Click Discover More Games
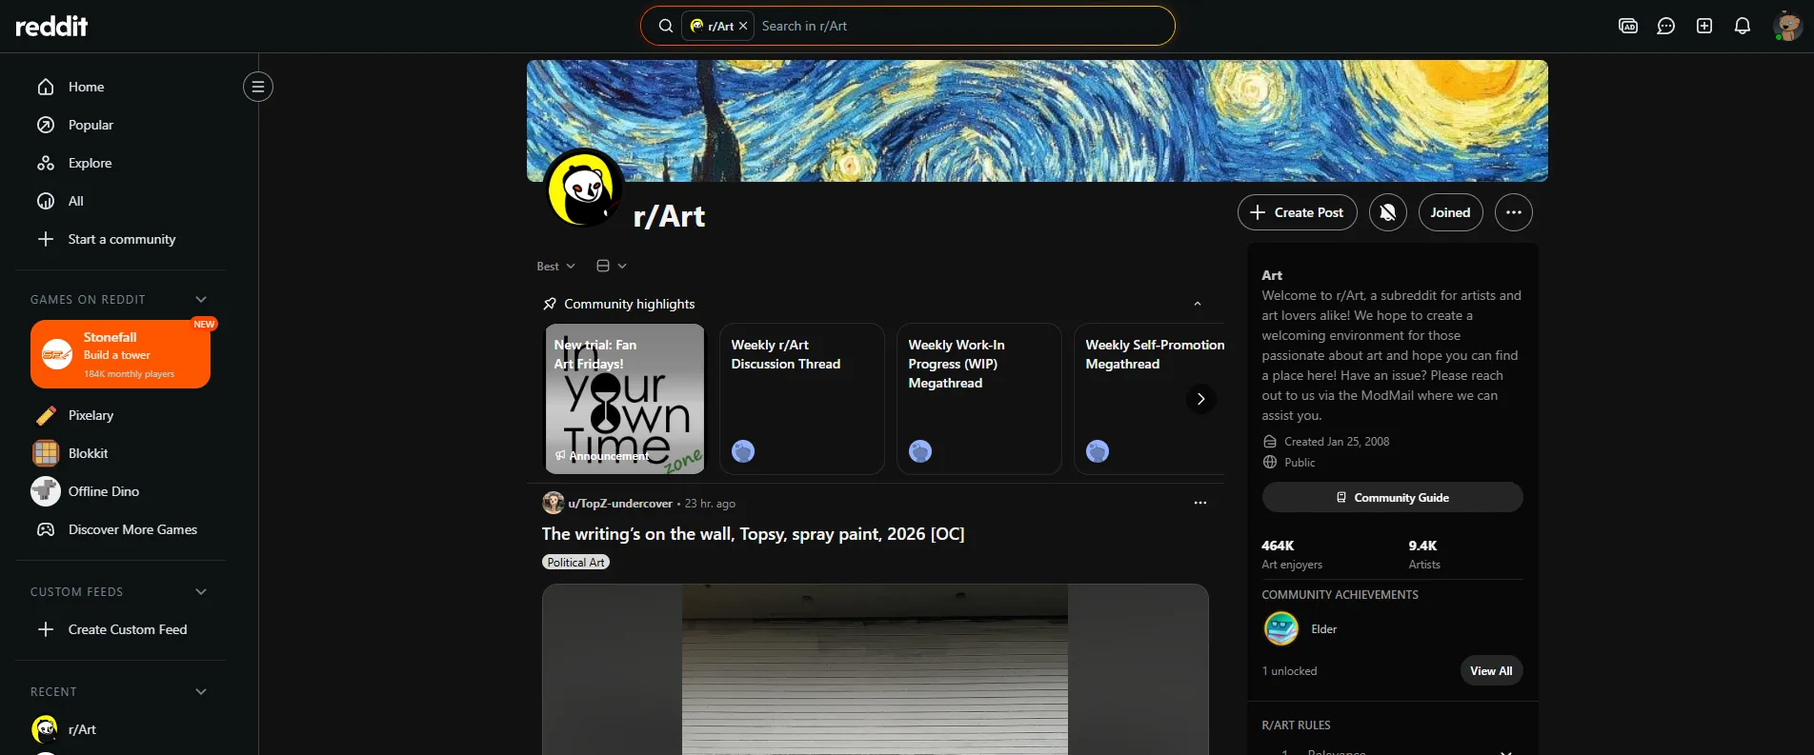 point(120,529)
